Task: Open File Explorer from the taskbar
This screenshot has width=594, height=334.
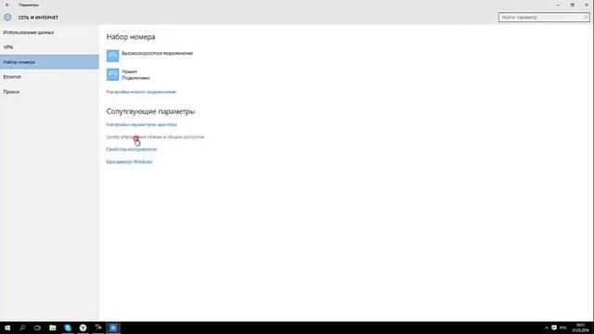Action: pos(53,328)
